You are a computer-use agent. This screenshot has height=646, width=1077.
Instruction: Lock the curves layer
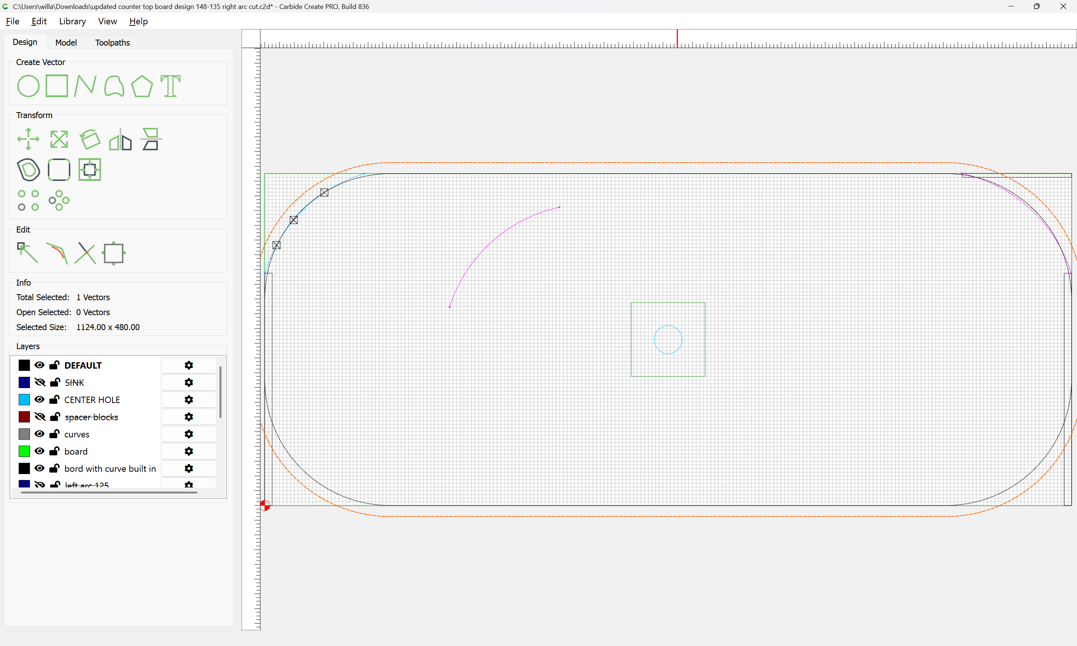point(55,434)
